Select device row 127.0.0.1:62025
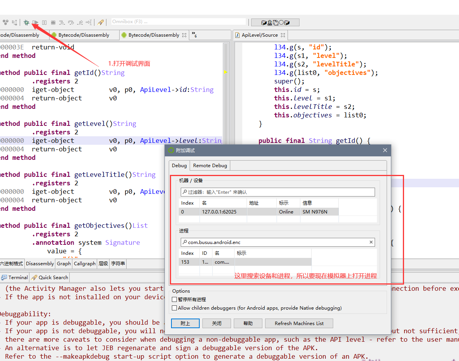The height and width of the screenshot is (361, 459). pyautogui.click(x=259, y=212)
